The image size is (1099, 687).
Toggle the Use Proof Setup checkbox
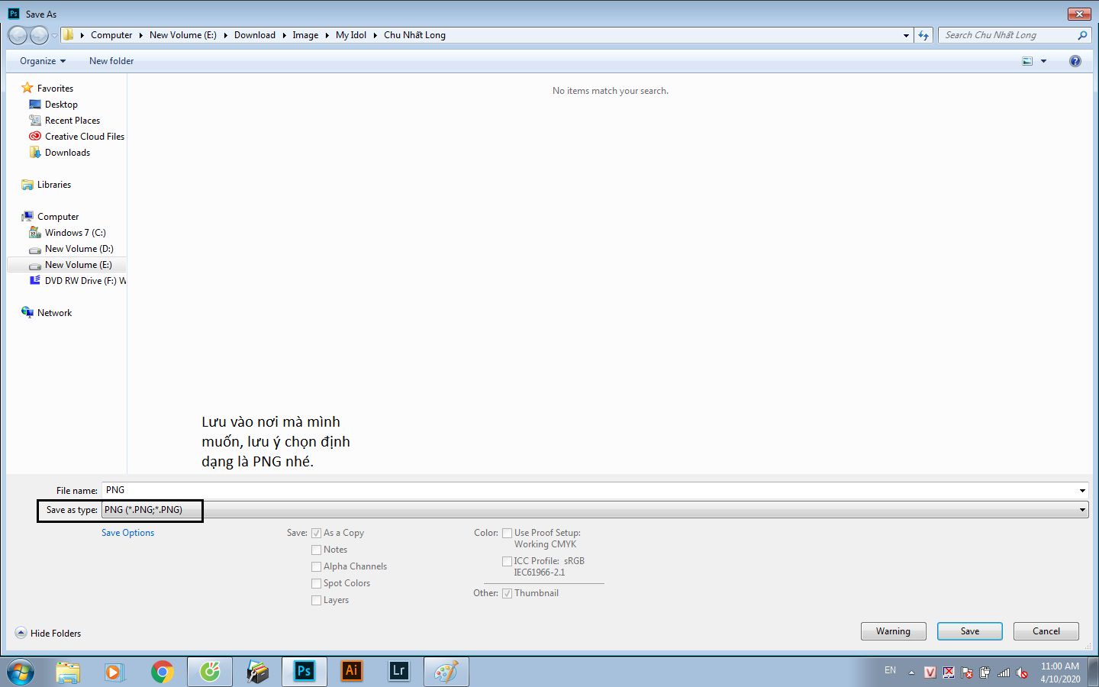[x=507, y=533]
